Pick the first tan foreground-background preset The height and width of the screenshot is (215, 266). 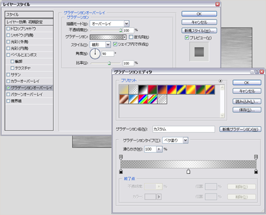tap(124, 90)
